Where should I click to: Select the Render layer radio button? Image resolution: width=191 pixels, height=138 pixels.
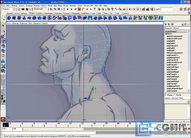[174, 95]
